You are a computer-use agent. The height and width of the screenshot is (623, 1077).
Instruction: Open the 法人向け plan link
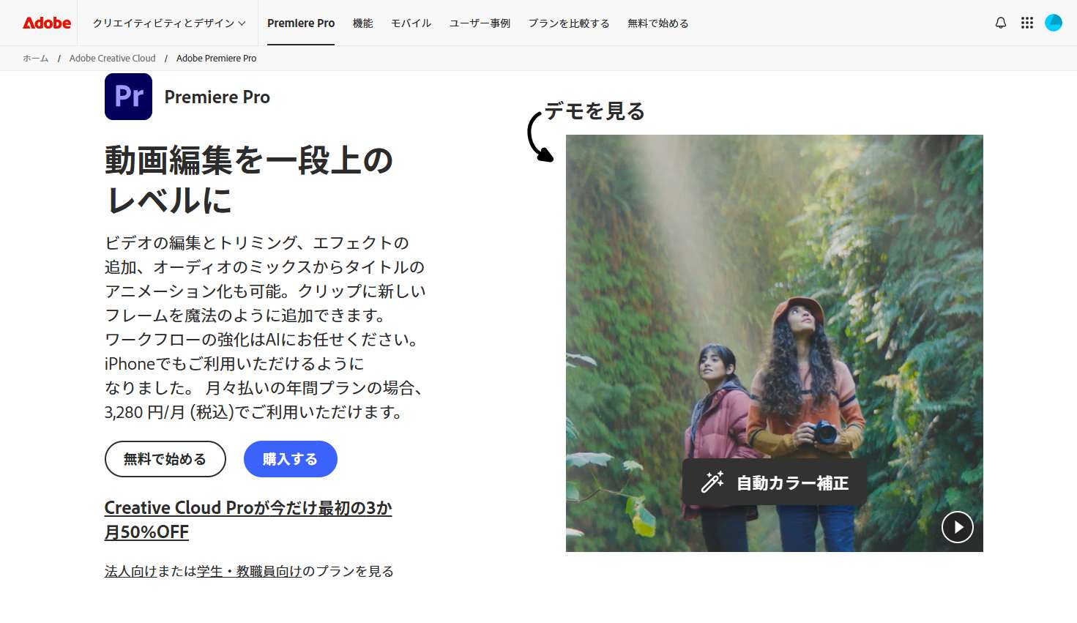click(x=131, y=571)
